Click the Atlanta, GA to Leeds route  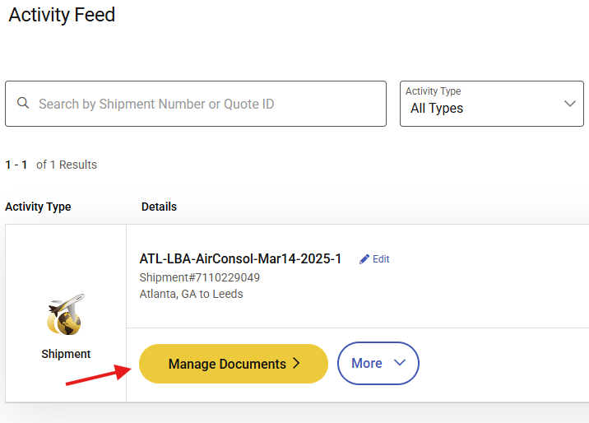[x=191, y=294]
